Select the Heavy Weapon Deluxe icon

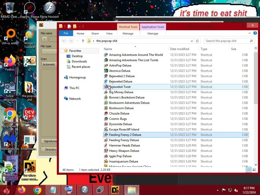(x=106, y=151)
